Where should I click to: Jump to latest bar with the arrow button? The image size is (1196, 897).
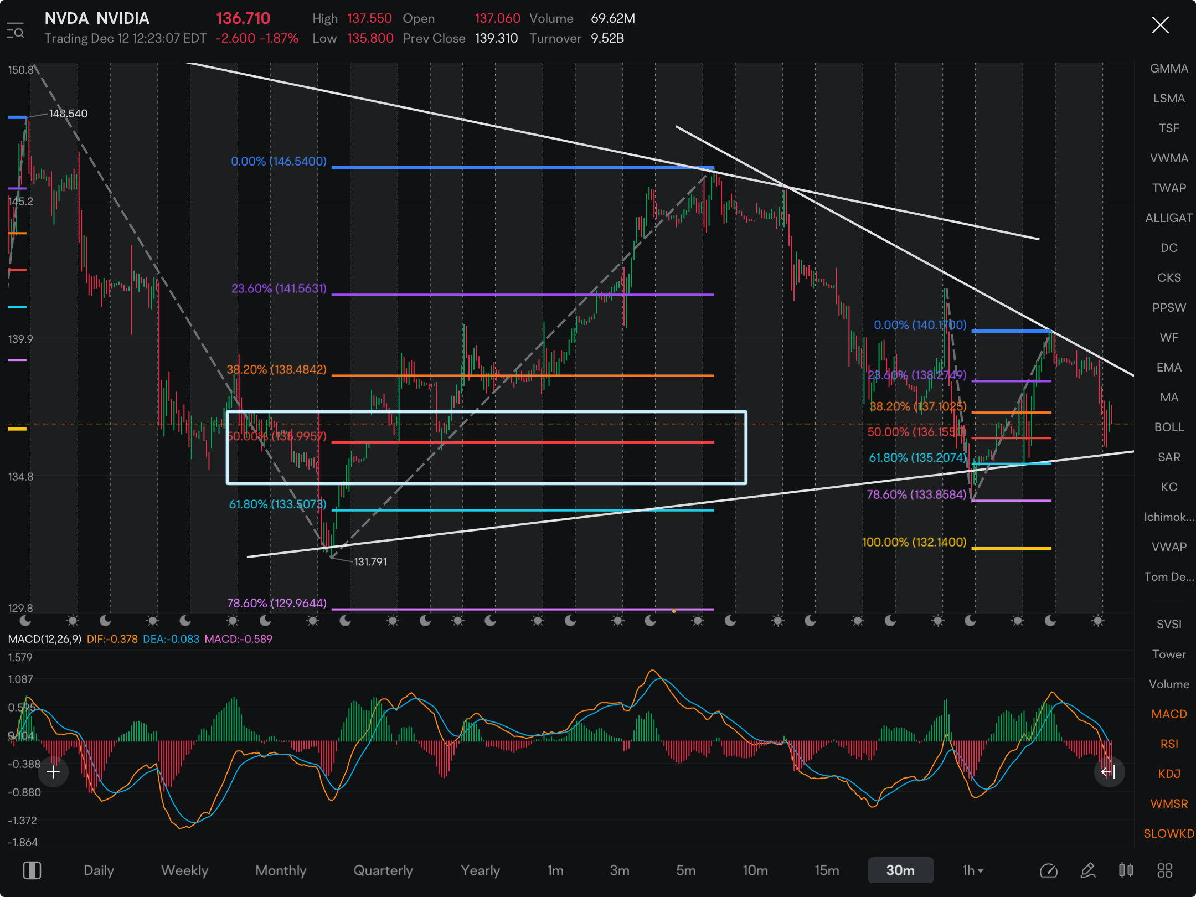click(1109, 772)
